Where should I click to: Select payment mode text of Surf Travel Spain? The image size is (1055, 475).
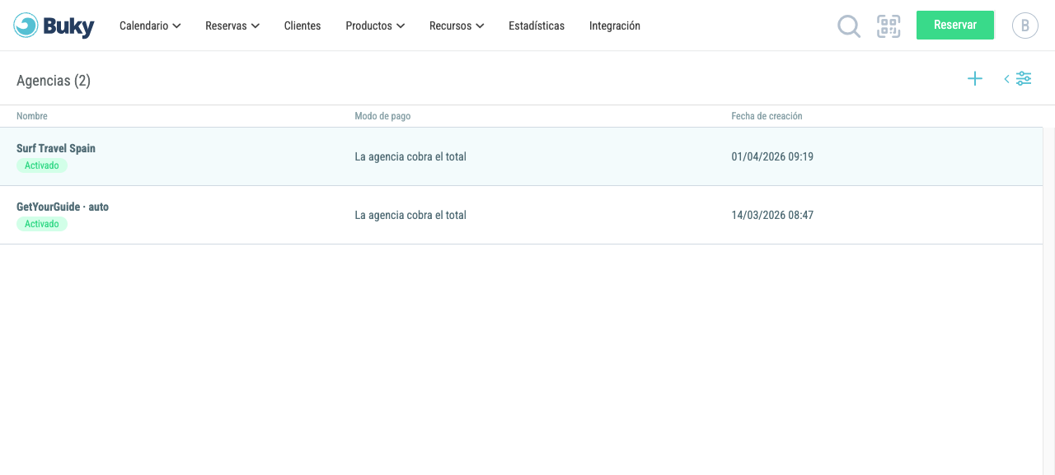click(x=410, y=156)
